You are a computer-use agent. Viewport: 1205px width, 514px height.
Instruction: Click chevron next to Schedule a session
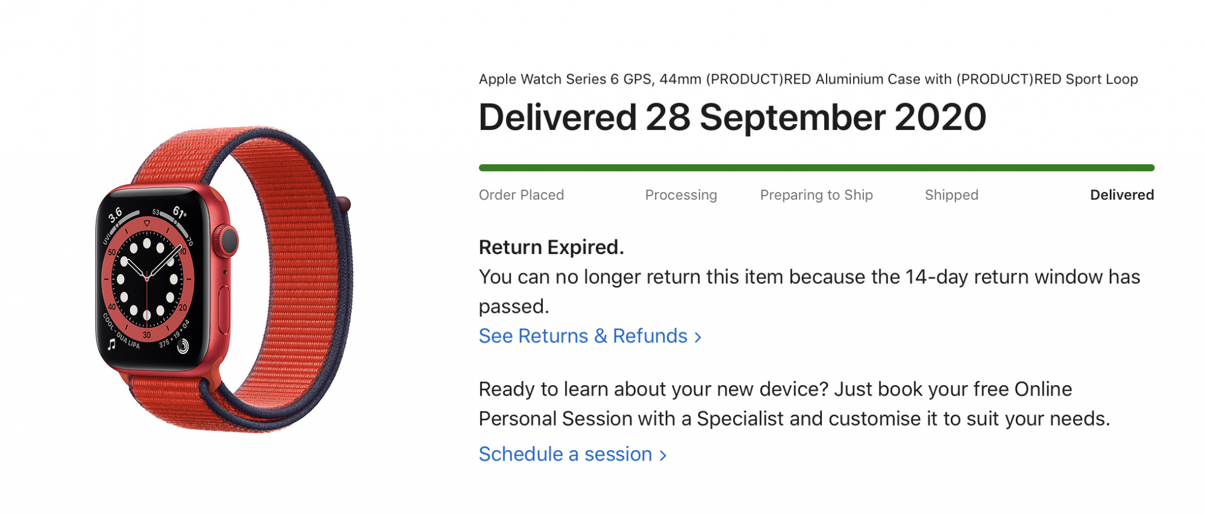coord(663,455)
